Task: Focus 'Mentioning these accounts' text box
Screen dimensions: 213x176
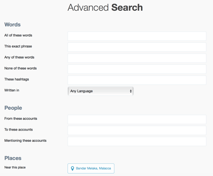Action: click(x=137, y=141)
